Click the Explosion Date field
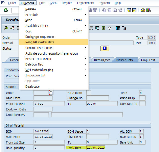This screenshot has height=152, width=159. (x=43, y=109)
